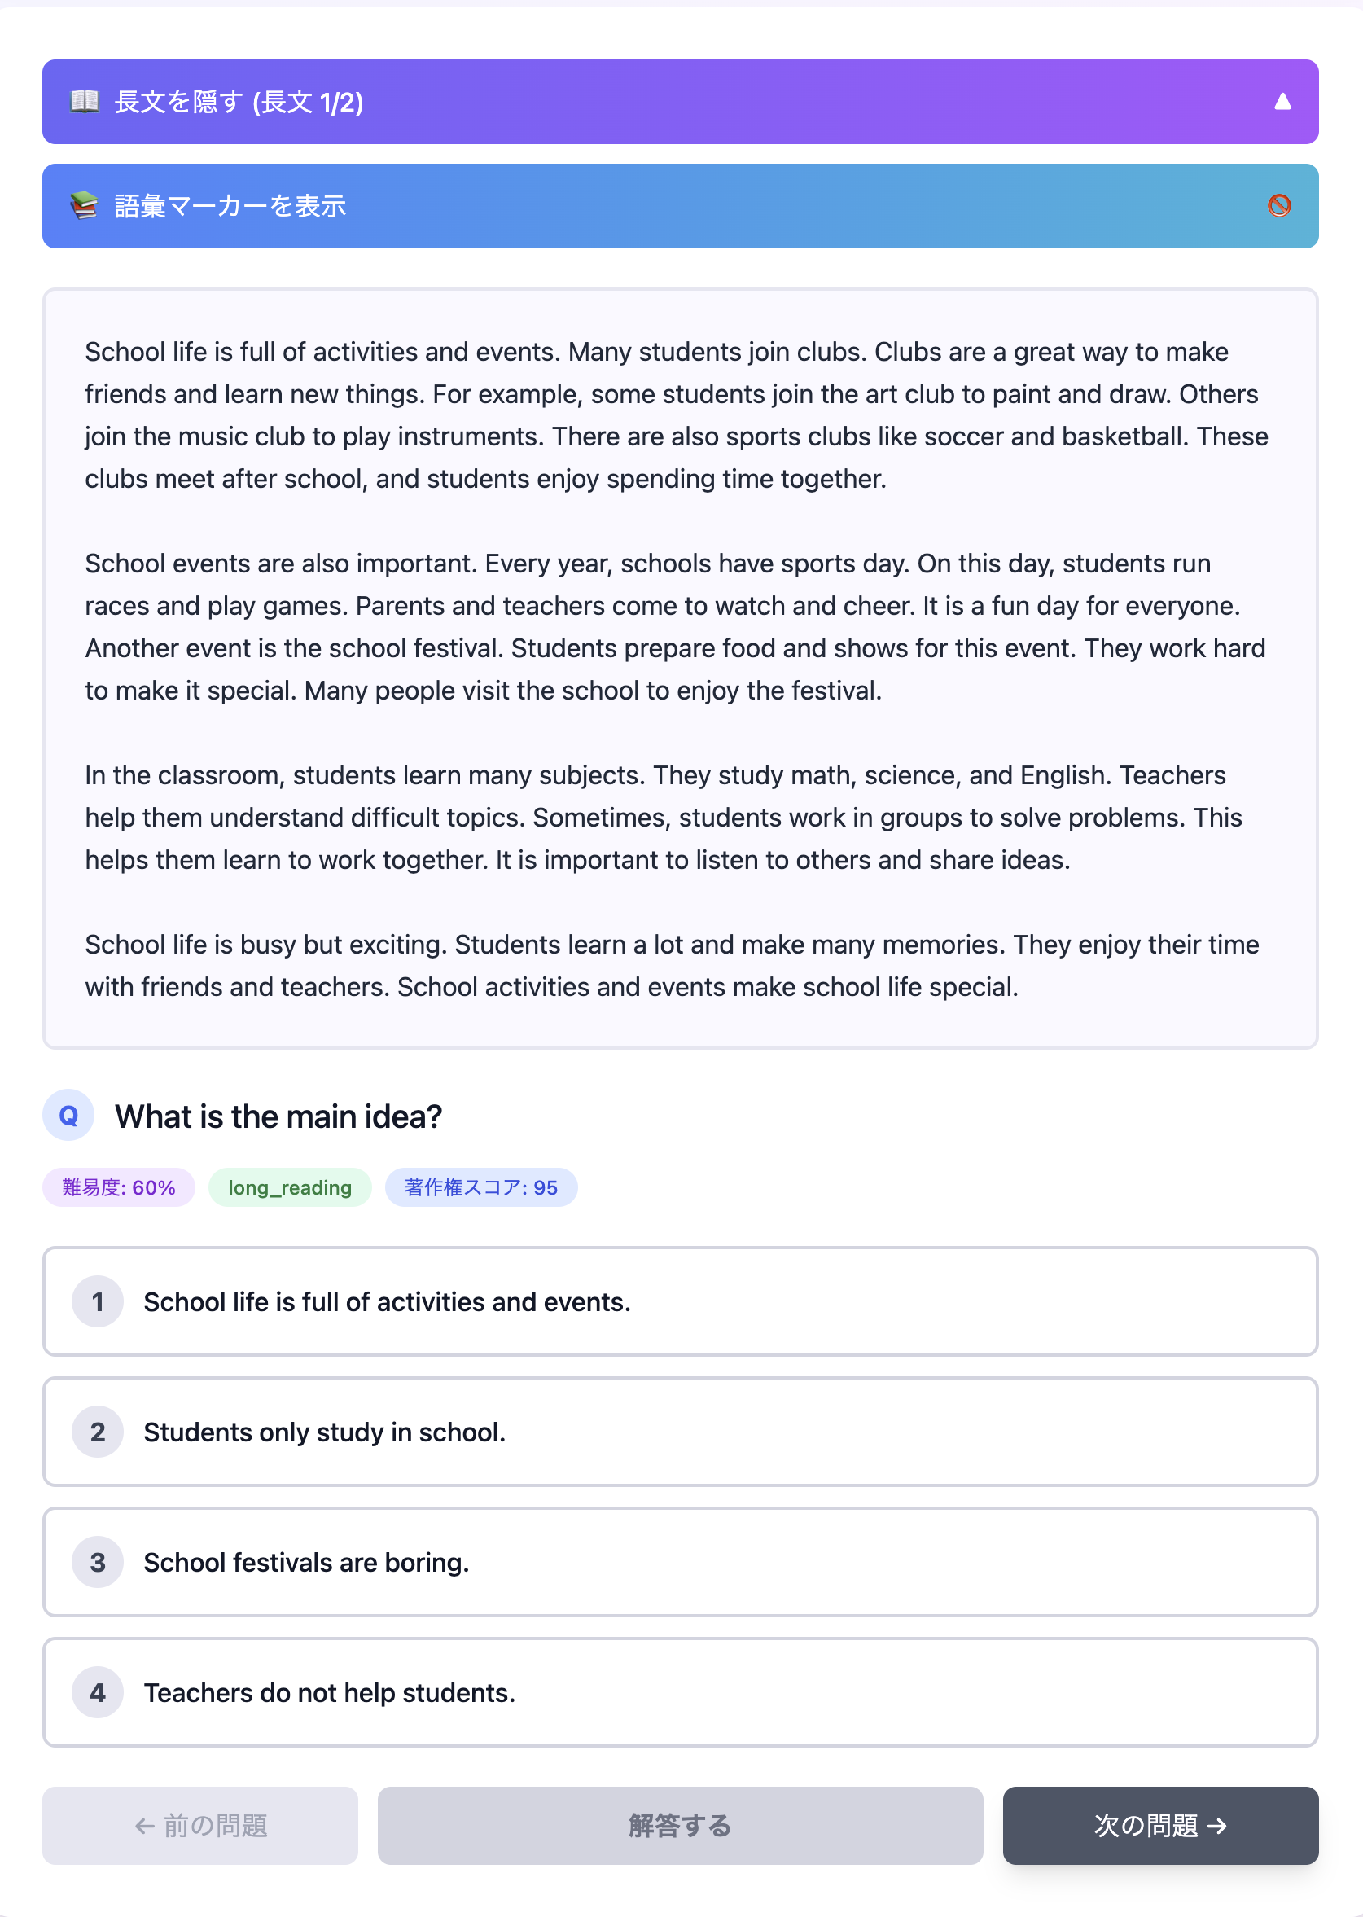Go to next question with 次の問題 button

(1160, 1826)
